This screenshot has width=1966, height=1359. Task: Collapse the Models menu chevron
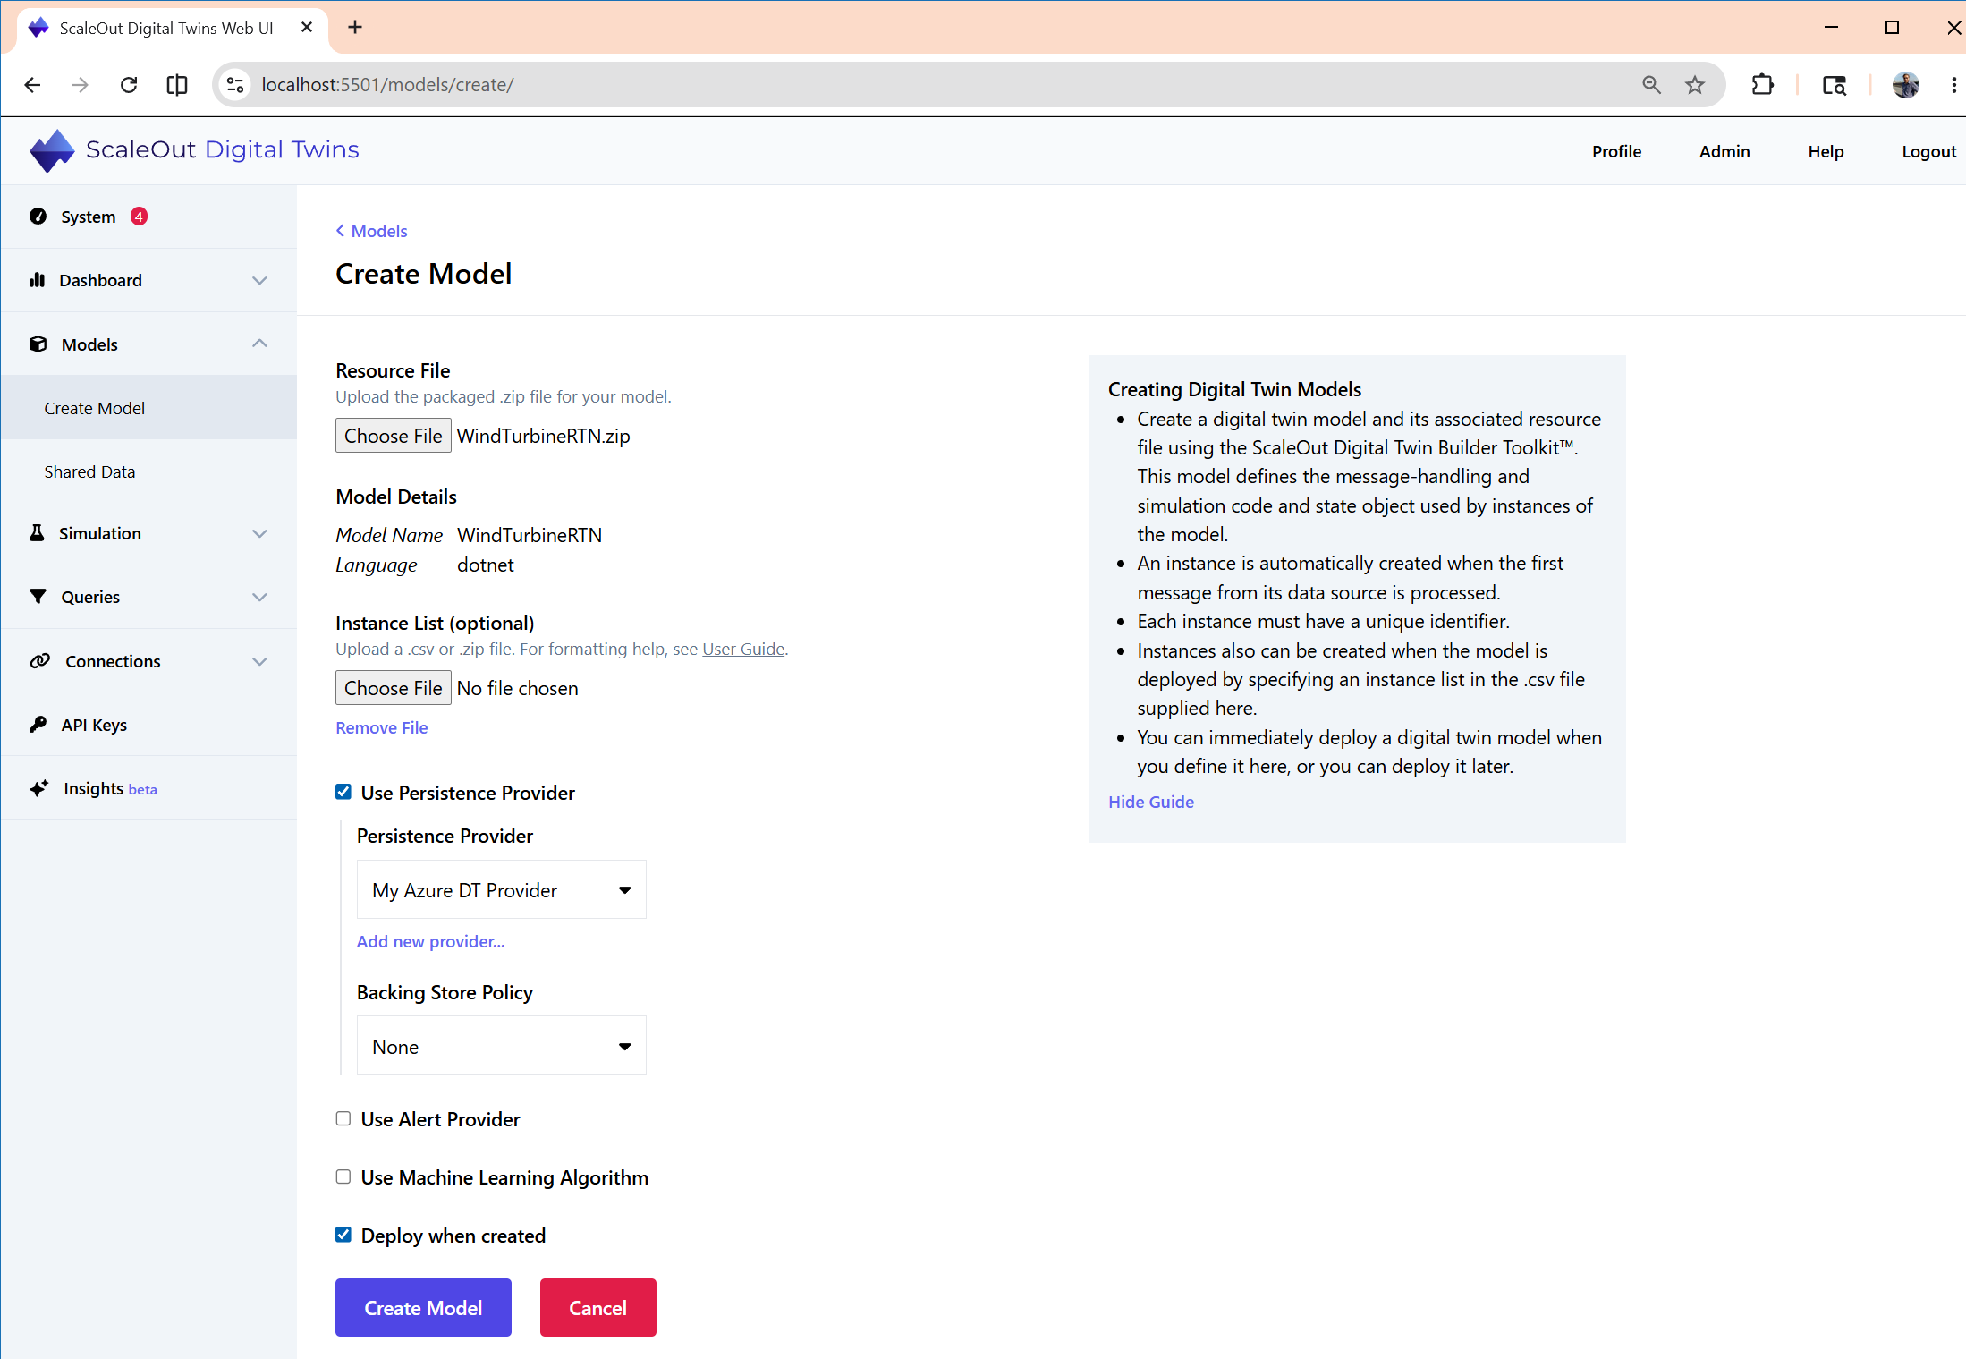(259, 344)
